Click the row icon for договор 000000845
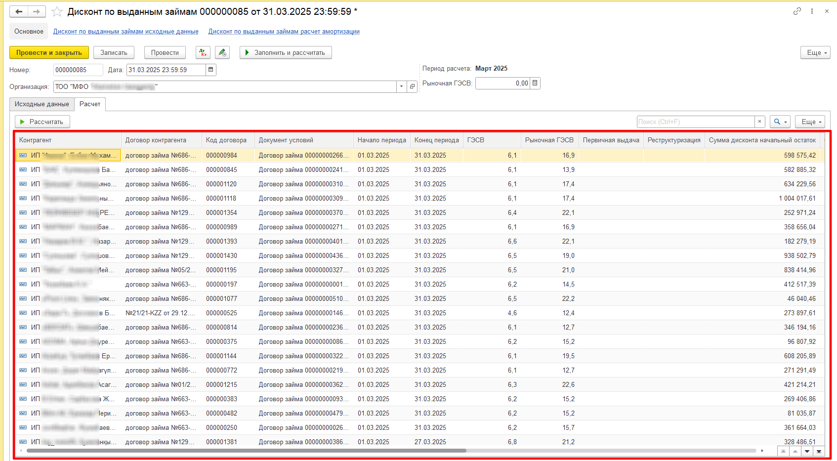 point(23,169)
